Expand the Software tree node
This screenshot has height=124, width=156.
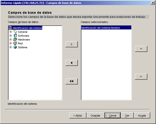tap(10, 35)
